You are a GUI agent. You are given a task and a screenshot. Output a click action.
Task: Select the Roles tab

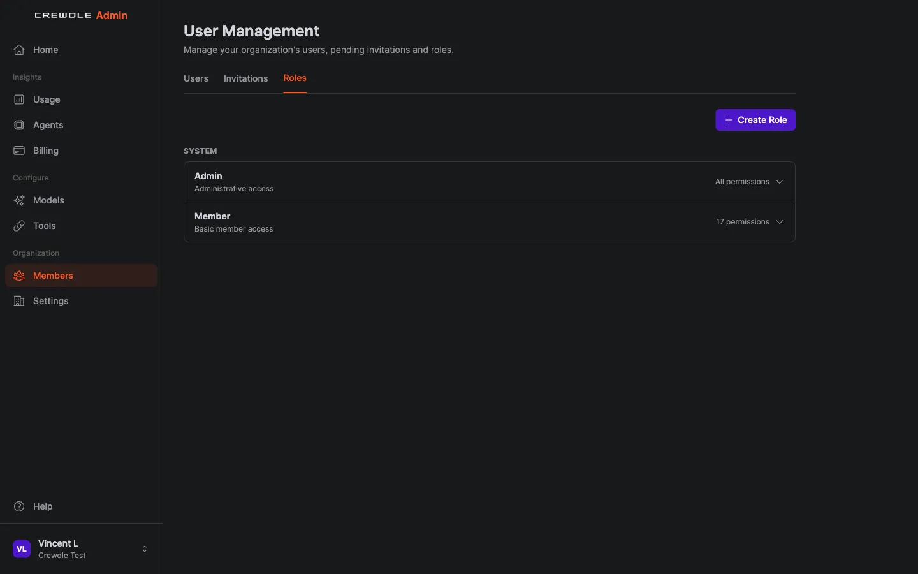click(x=295, y=78)
